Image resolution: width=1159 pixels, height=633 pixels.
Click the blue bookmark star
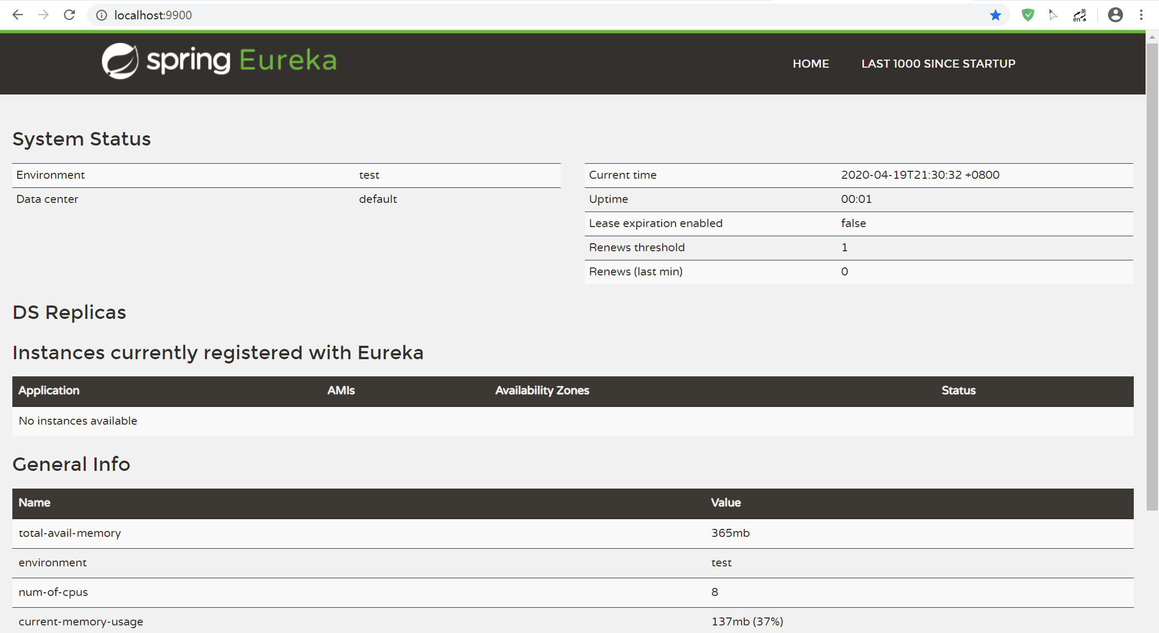click(995, 15)
